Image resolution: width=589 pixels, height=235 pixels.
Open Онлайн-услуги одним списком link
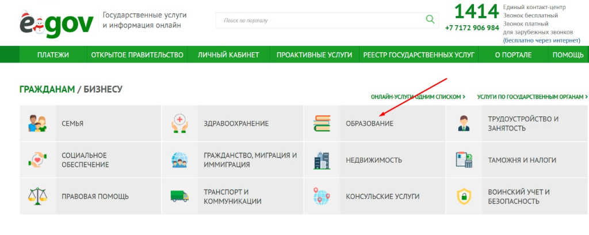coord(418,97)
